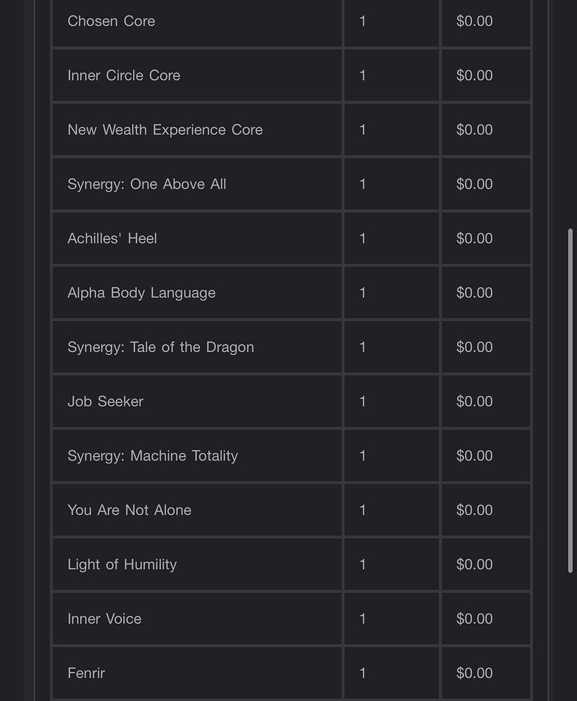The width and height of the screenshot is (577, 701).
Task: Click price cell of Achilles' Heel
Action: tap(486, 238)
